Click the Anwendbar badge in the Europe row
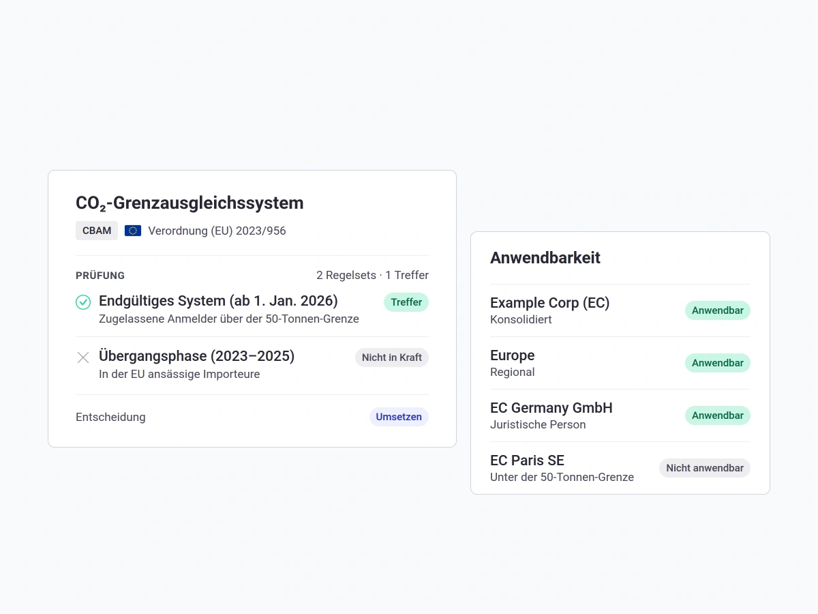This screenshot has height=614, width=818. click(718, 363)
